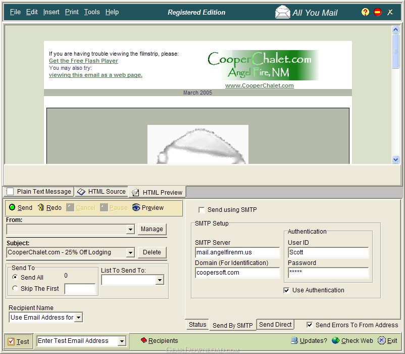The width and height of the screenshot is (405, 354).
Task: Switch to the Status tab
Action: coord(197,325)
